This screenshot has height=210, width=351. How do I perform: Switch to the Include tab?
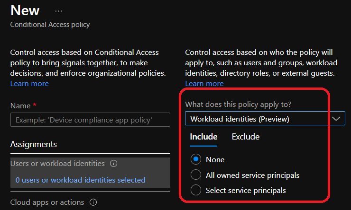pos(203,137)
